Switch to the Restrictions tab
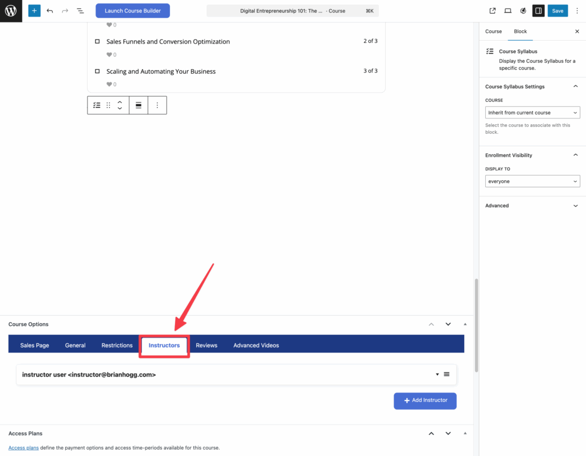Screen dimensions: 586x456 pos(117,346)
